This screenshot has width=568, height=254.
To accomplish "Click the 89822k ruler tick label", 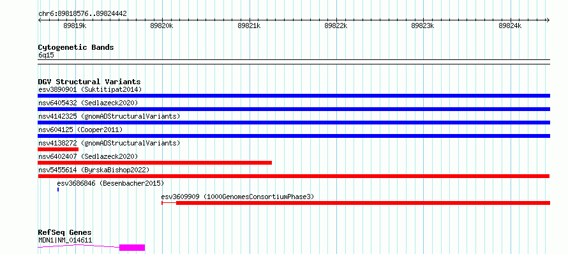I will point(336,26).
